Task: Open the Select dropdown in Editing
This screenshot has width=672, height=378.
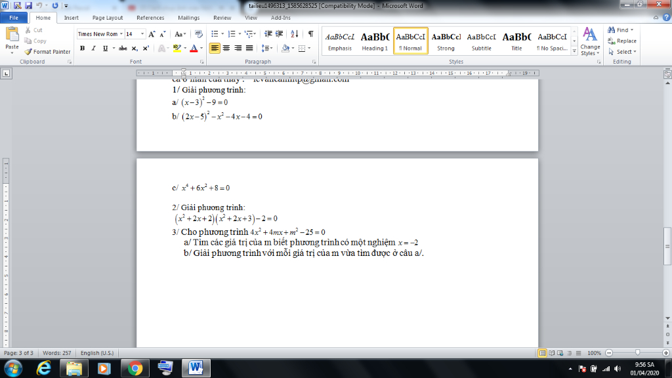Action: click(x=622, y=51)
